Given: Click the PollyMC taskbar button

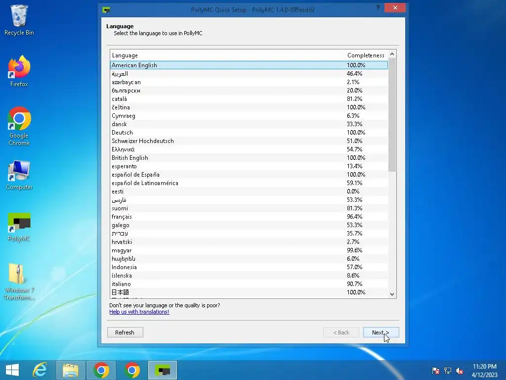Looking at the screenshot, I should (163, 370).
